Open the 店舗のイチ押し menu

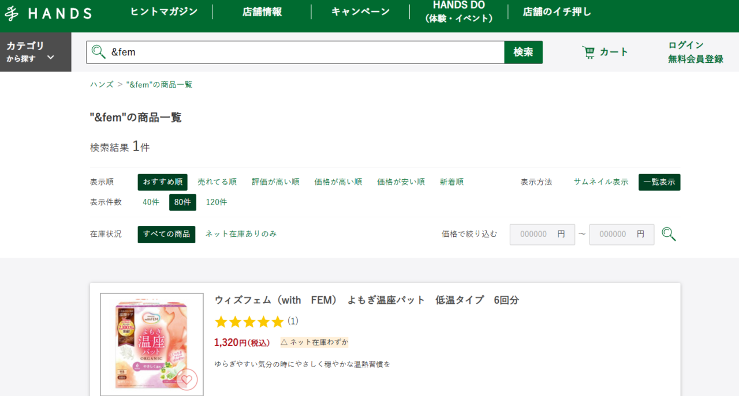point(557,12)
